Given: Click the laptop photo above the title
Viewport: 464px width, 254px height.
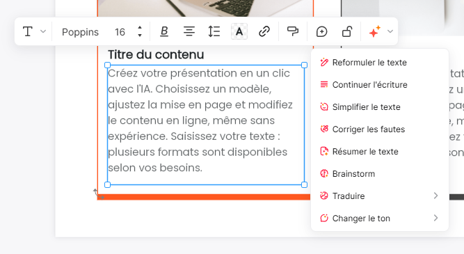Looking at the screenshot, I should pos(205,8).
